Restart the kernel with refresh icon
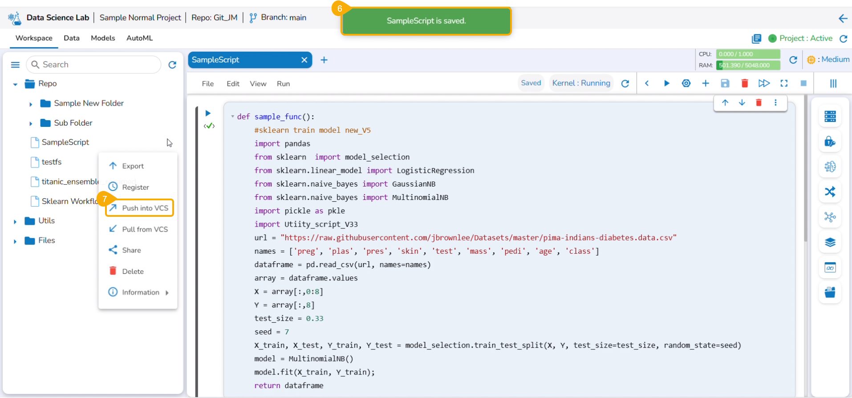 [625, 84]
